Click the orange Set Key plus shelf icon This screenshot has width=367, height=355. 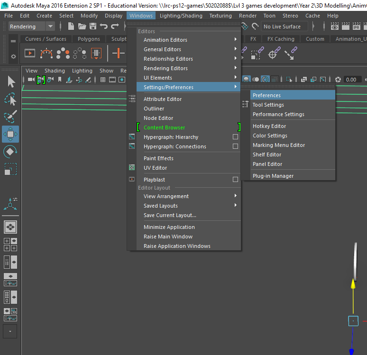click(118, 53)
